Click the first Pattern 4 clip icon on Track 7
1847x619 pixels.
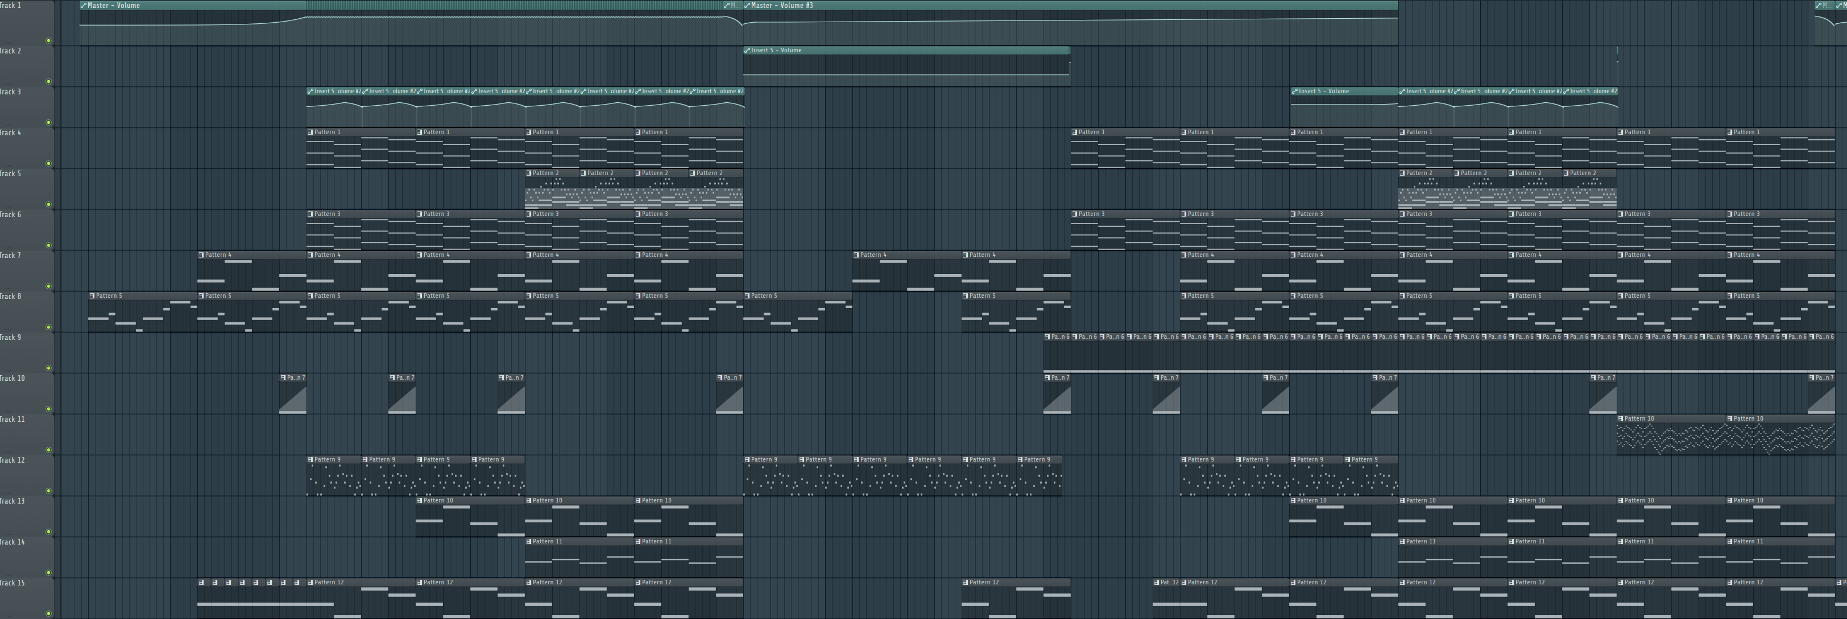(x=201, y=255)
